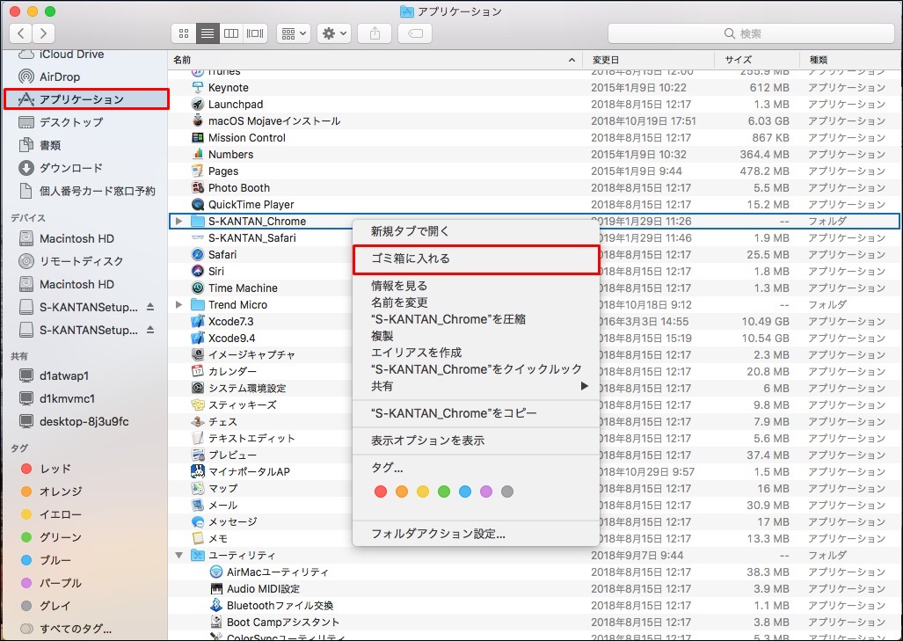Switch to gallery cover flow view
This screenshot has height=641, width=903.
pyautogui.click(x=255, y=33)
